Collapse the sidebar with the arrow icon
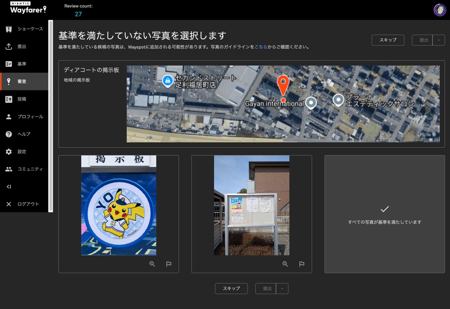450x309 pixels. coord(9,187)
